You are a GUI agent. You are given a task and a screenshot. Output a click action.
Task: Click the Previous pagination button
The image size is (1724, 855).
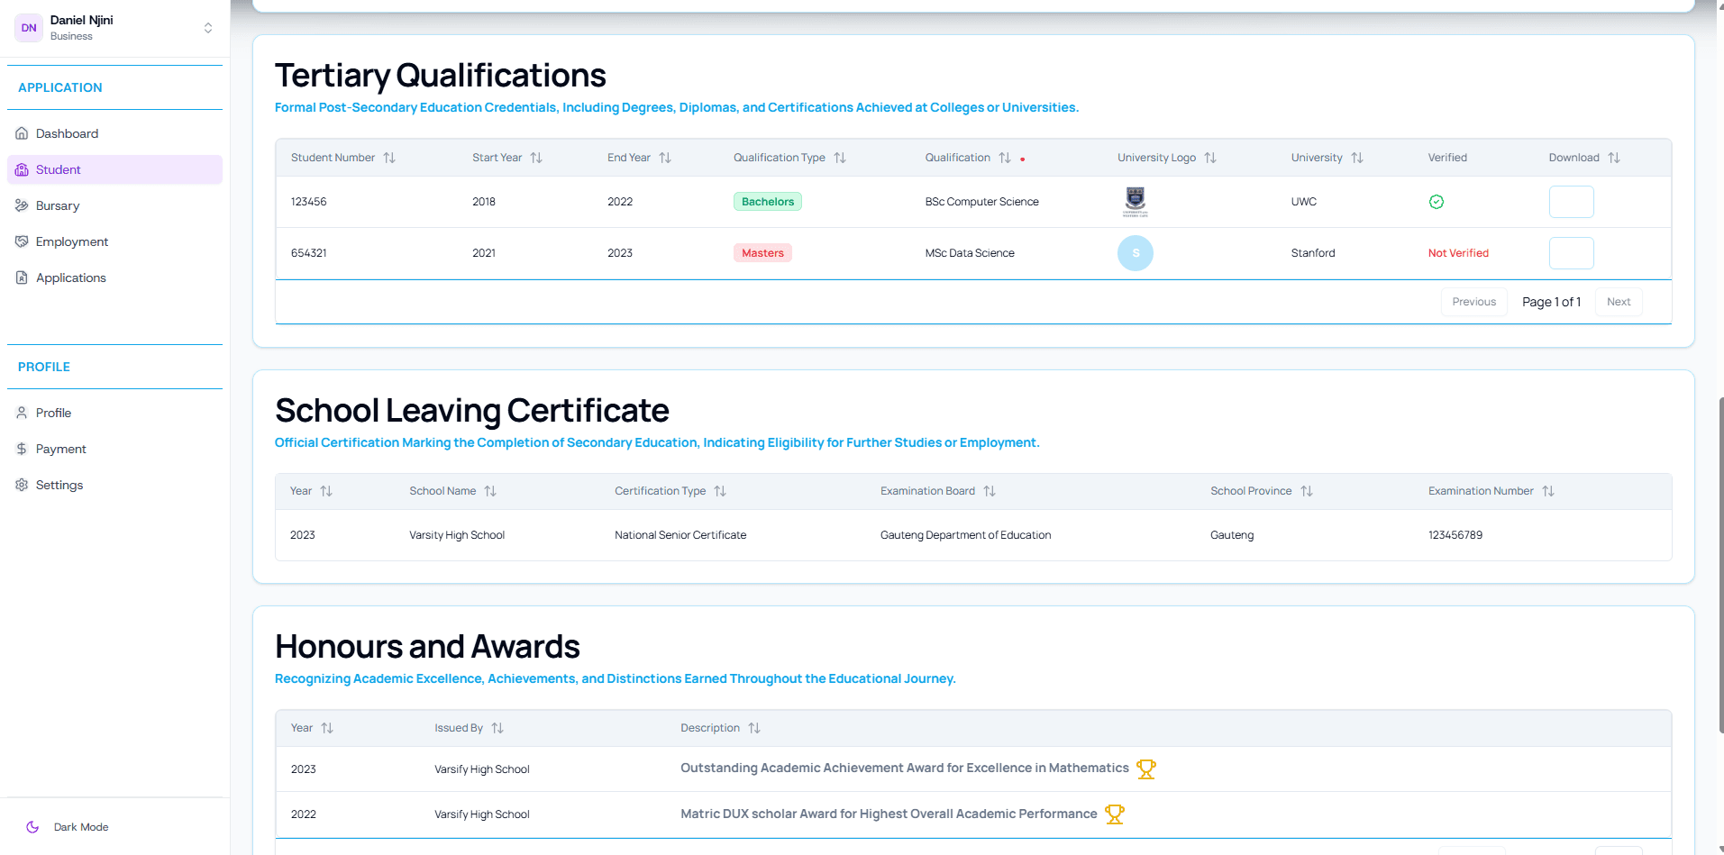pyautogui.click(x=1473, y=302)
